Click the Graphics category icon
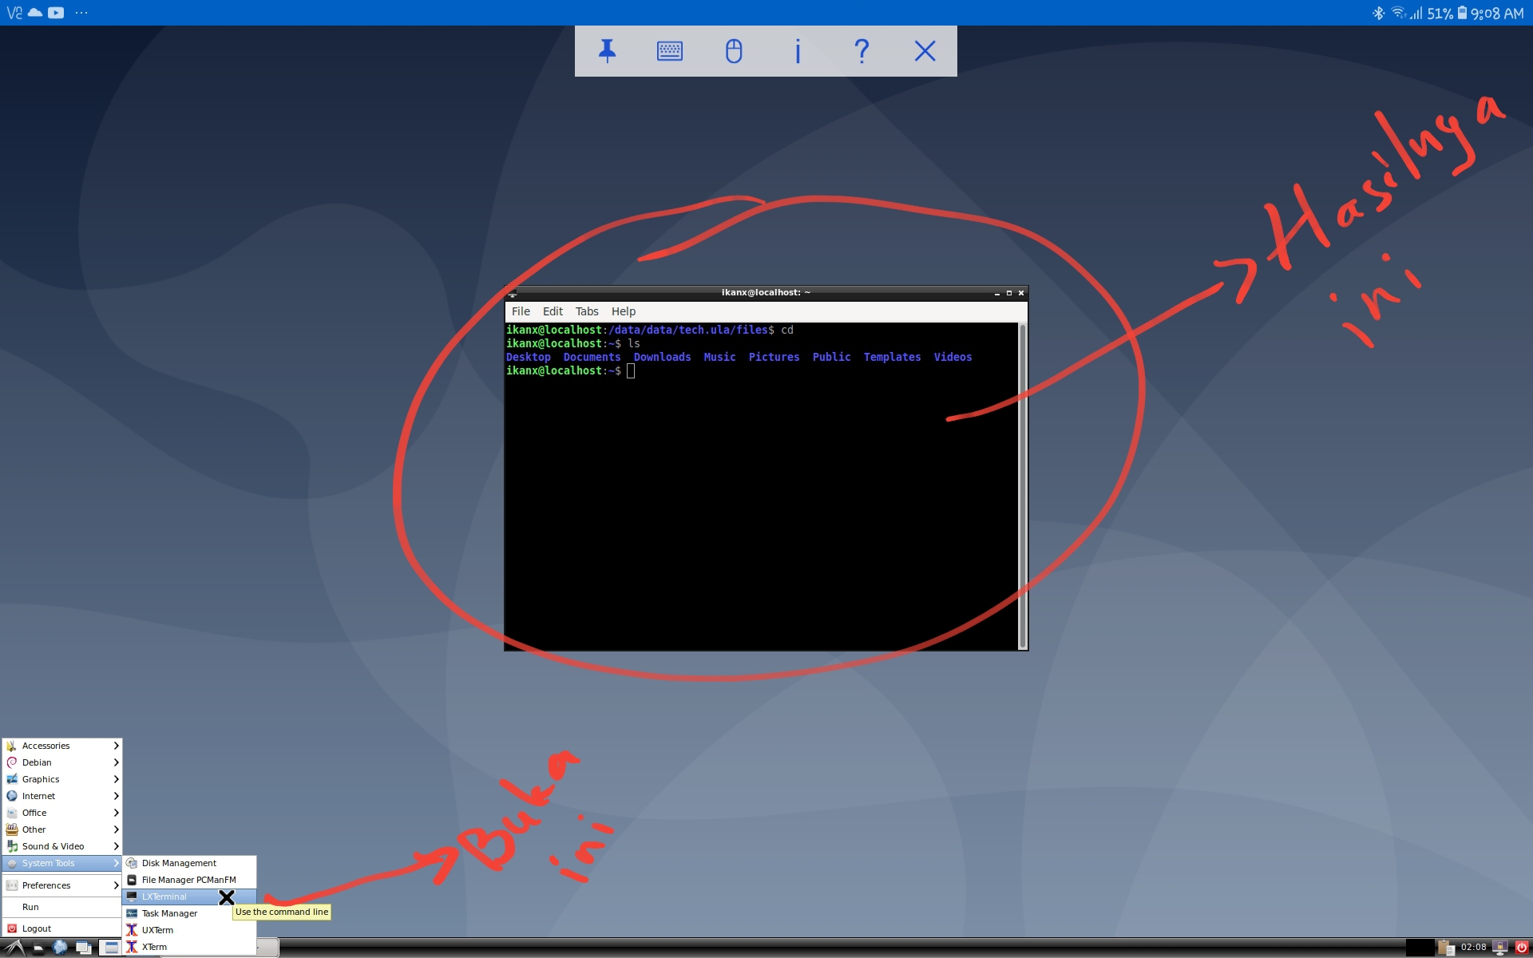The height and width of the screenshot is (958, 1533). 12,779
